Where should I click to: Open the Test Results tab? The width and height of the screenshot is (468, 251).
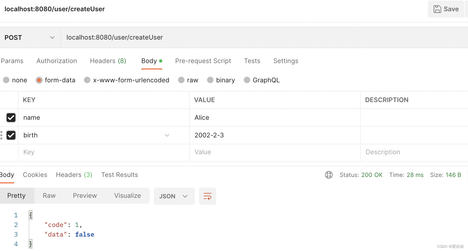coord(120,175)
